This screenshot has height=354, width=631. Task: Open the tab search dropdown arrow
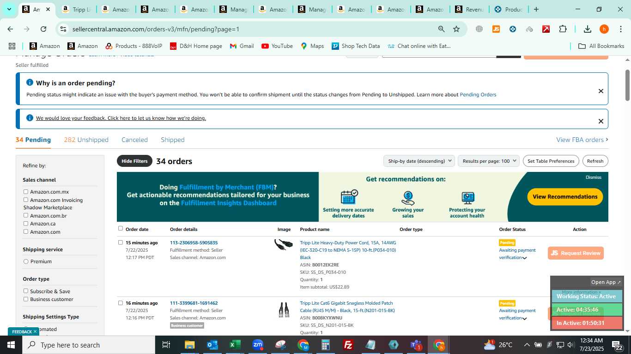tap(9, 9)
